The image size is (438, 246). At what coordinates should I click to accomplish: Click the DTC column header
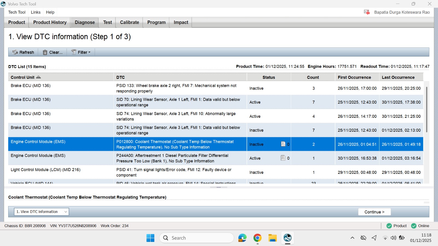click(180, 77)
